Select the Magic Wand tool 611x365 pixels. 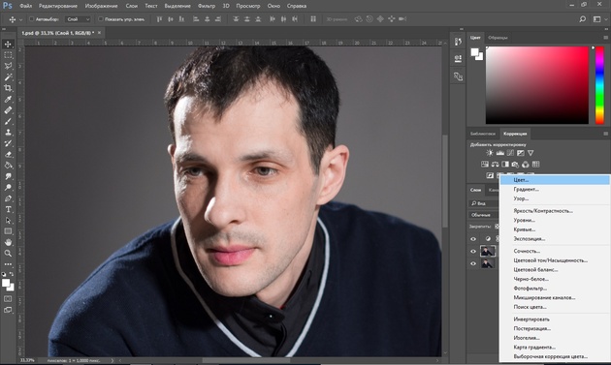(8, 77)
